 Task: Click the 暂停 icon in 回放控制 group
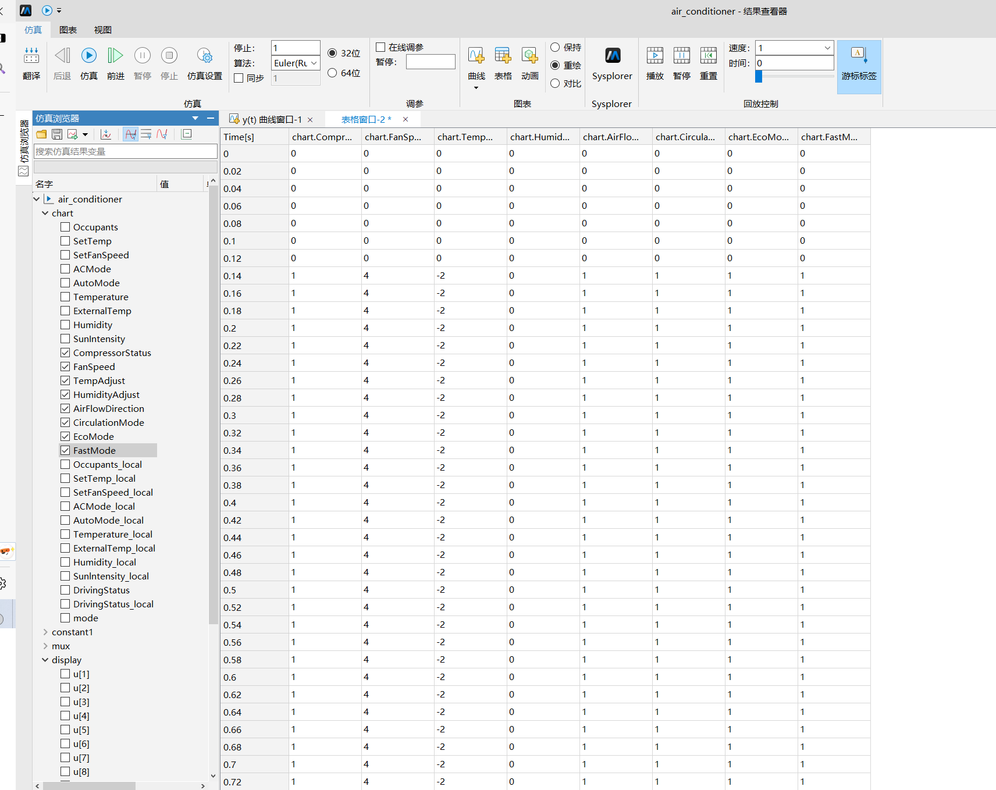pyautogui.click(x=682, y=56)
